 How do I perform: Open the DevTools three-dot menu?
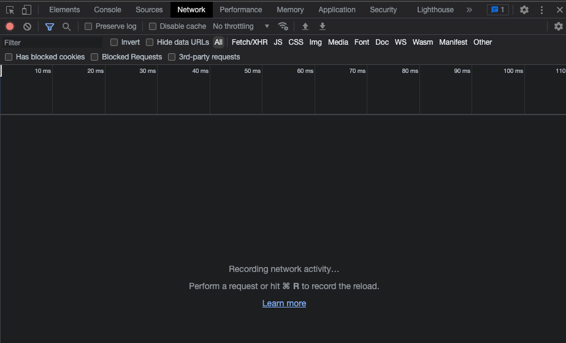pos(541,10)
